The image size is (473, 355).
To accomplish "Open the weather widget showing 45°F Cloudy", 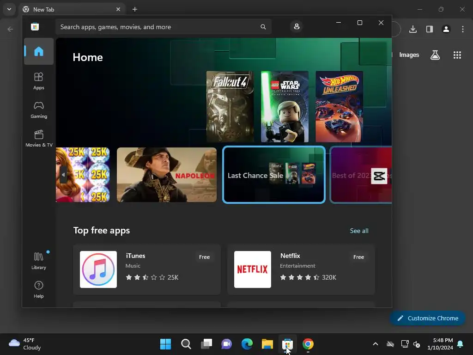I will (25, 344).
